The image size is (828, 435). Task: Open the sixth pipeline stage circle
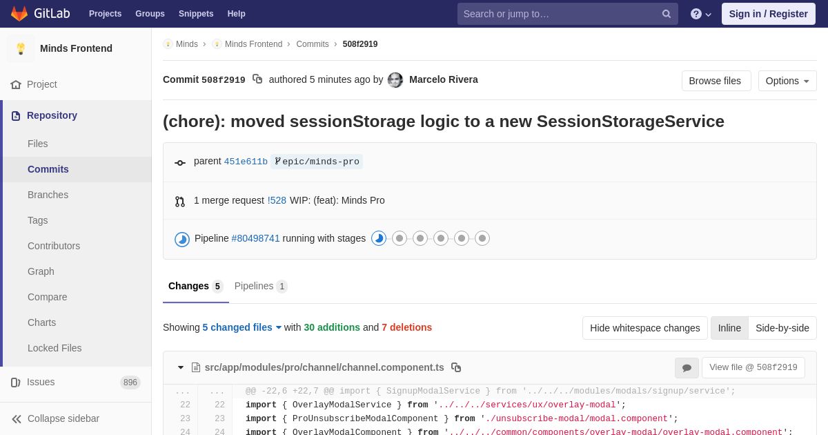pos(482,238)
